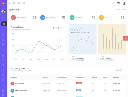Toggle the iphone series in chart legend
The image size is (128, 97).
coord(61,28)
